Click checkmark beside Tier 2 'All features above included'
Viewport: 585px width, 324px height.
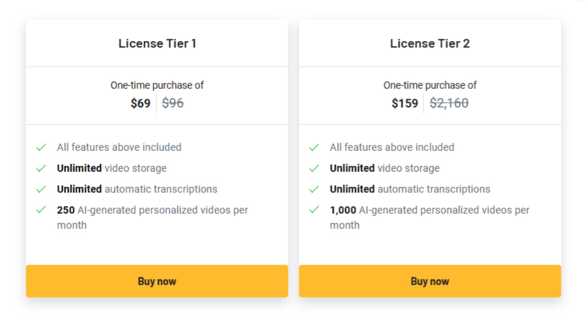pyautogui.click(x=314, y=147)
